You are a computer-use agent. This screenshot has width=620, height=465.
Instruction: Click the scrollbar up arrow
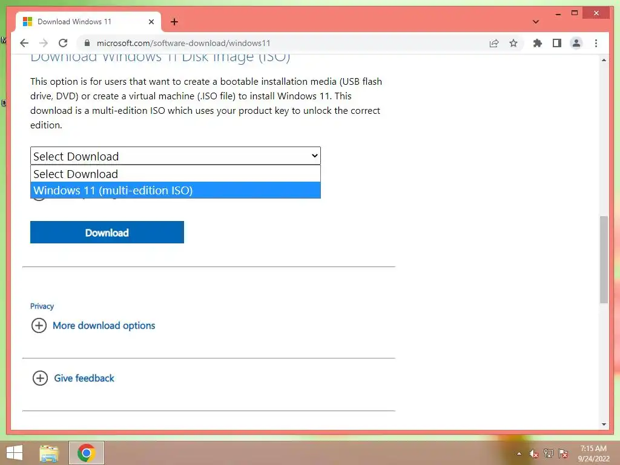pos(604,60)
